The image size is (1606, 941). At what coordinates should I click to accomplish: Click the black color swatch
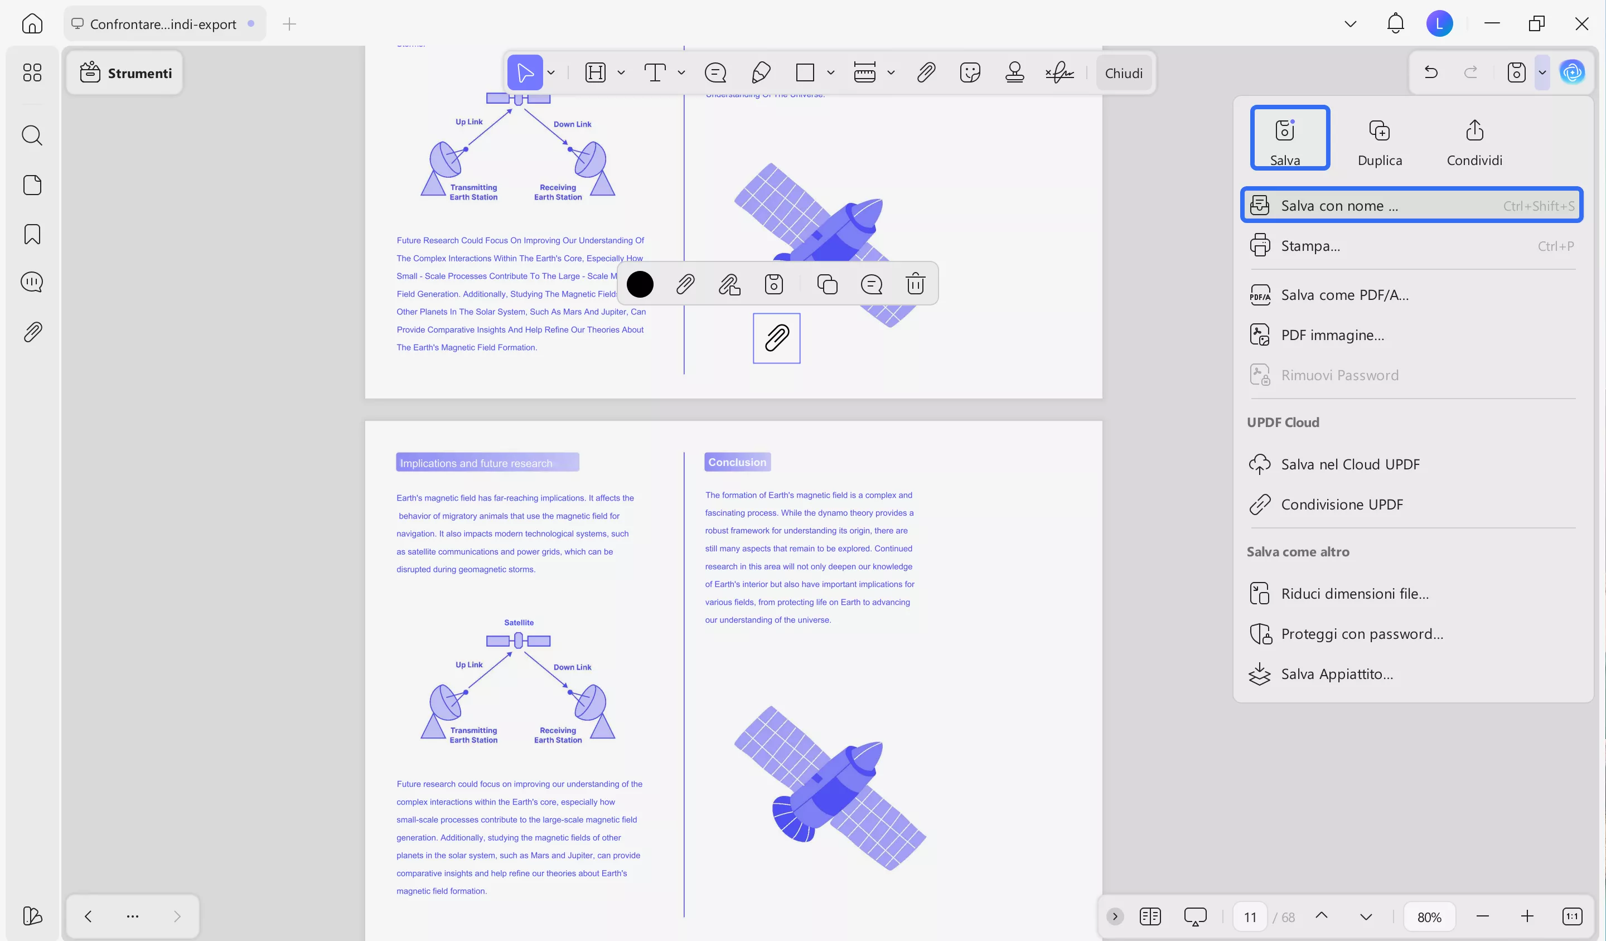pos(640,284)
